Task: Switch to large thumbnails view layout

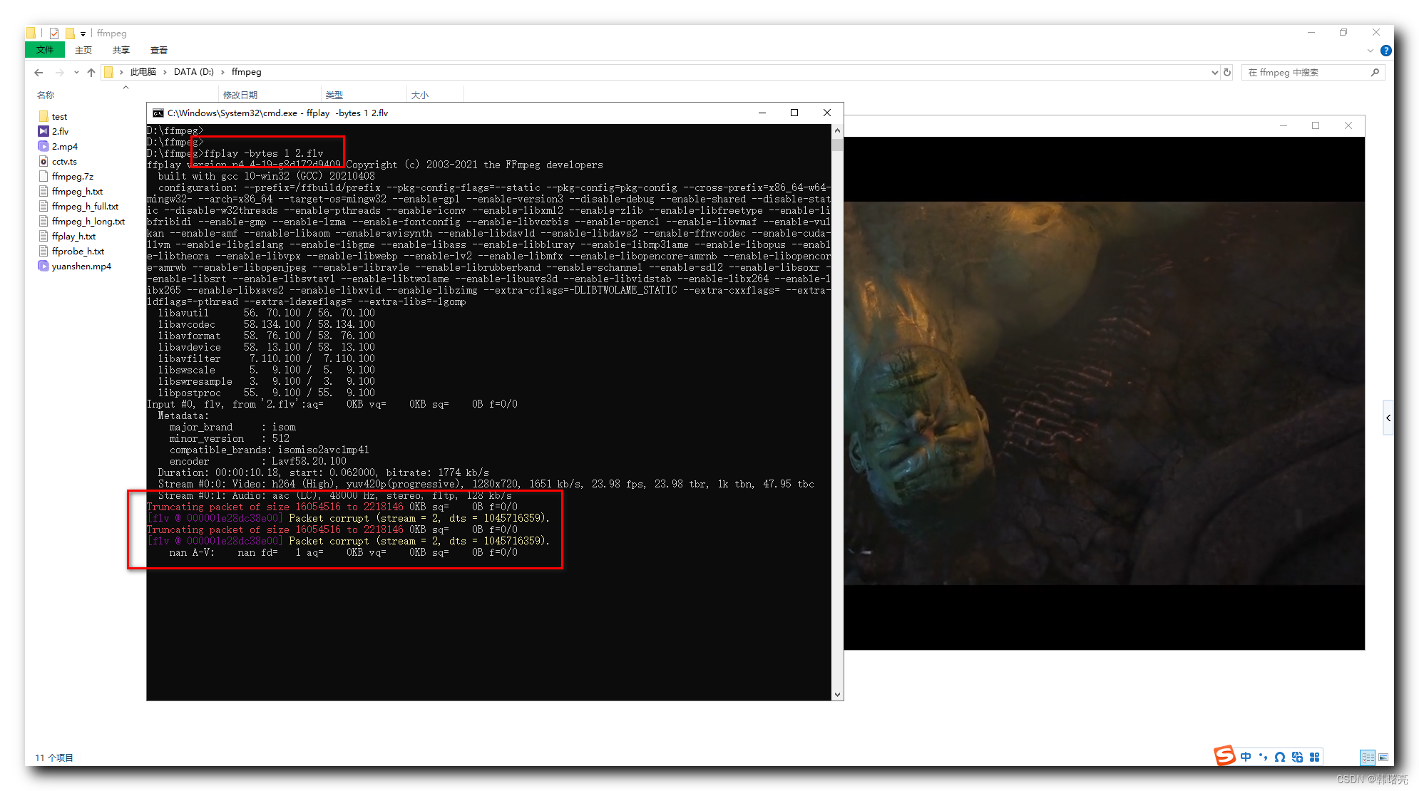Action: (x=1383, y=757)
